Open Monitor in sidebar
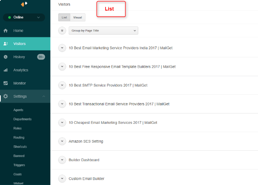Image resolution: width=258 pixels, height=185 pixels. tap(20, 83)
